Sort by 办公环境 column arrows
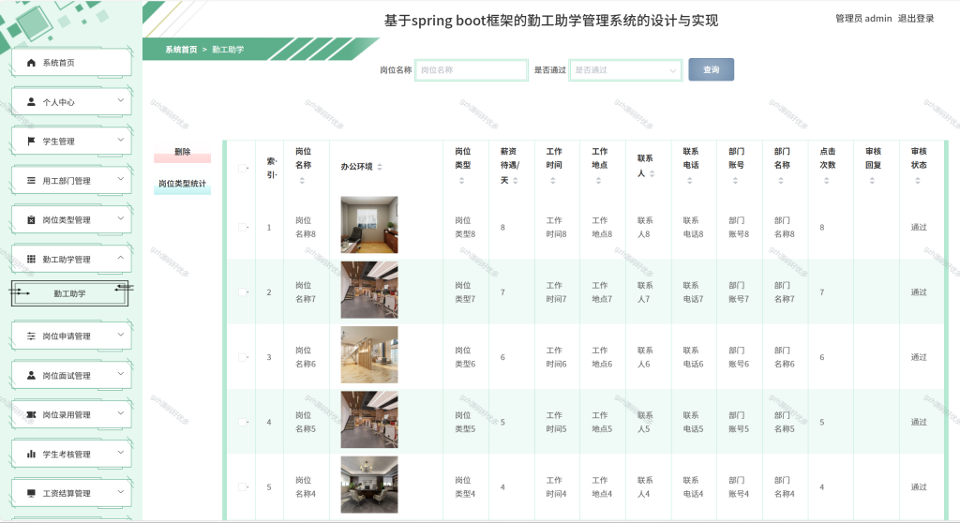The image size is (960, 523). pos(380,167)
